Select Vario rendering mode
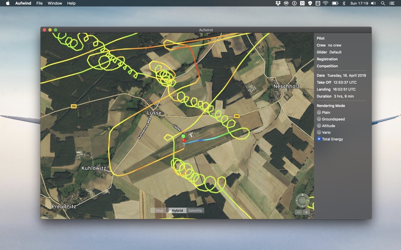 [319, 132]
